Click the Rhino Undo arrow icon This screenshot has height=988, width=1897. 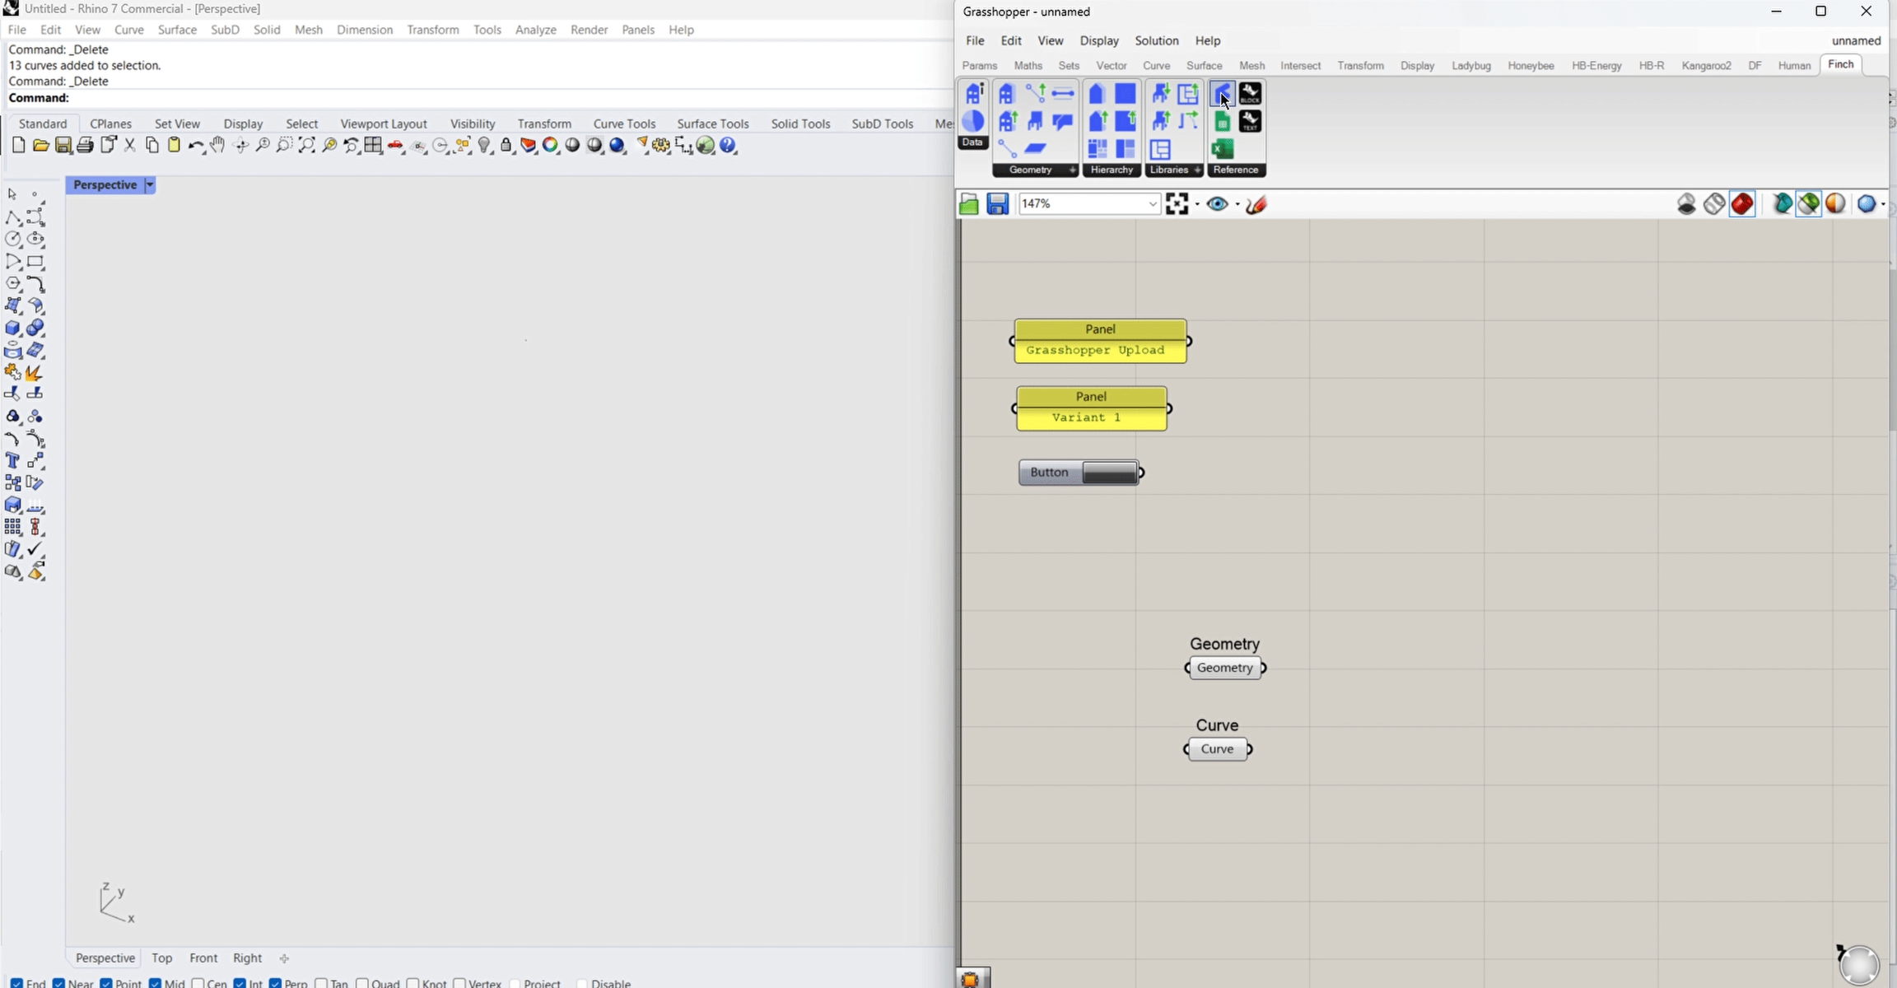[x=195, y=146]
